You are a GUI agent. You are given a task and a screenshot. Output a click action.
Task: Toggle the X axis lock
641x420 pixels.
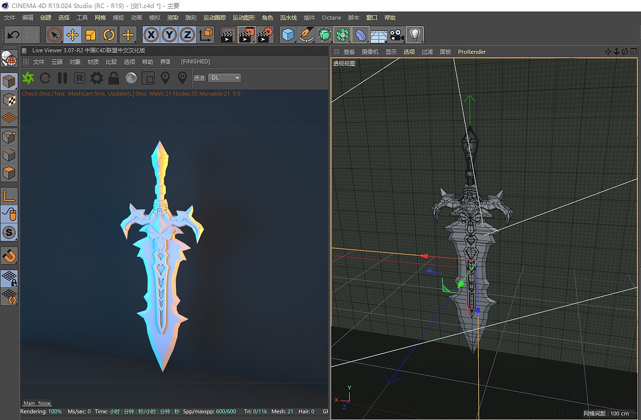[x=151, y=35]
